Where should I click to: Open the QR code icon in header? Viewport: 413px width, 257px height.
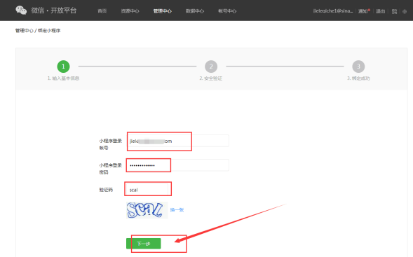tap(394, 11)
